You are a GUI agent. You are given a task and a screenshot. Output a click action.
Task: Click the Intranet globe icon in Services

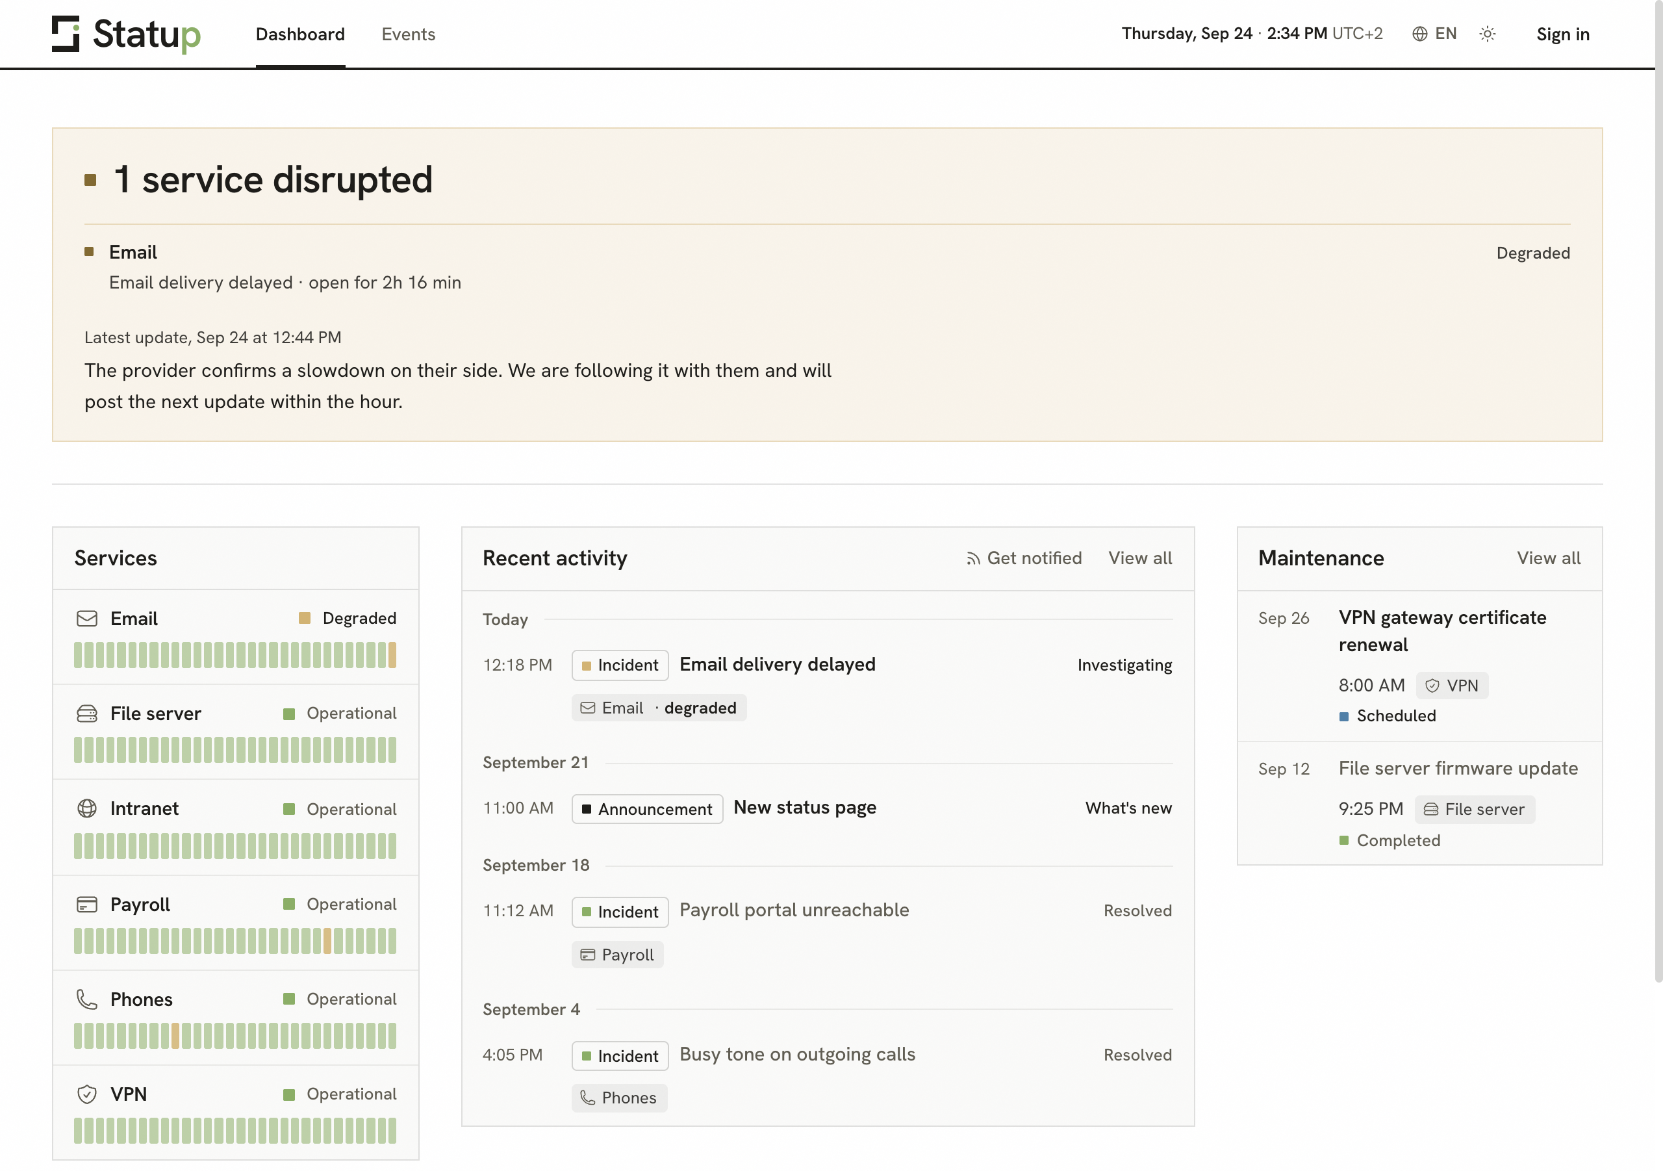[x=87, y=808]
